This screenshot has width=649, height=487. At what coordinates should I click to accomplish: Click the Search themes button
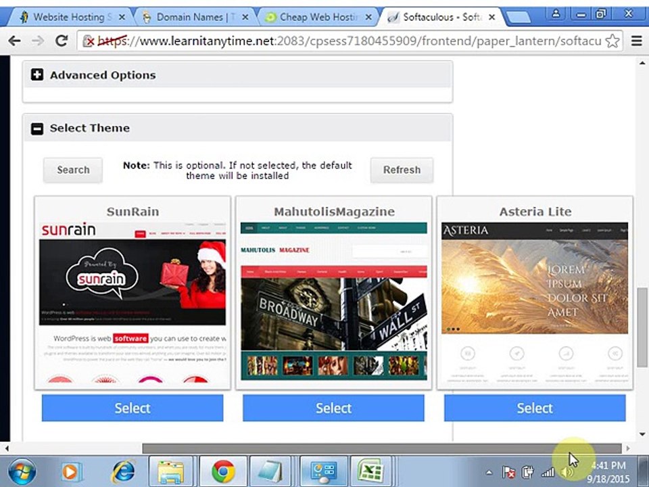coord(73,170)
